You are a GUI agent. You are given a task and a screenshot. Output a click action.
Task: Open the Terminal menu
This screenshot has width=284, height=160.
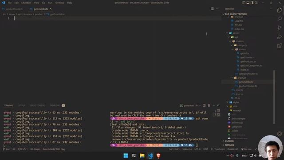coord(60,3)
